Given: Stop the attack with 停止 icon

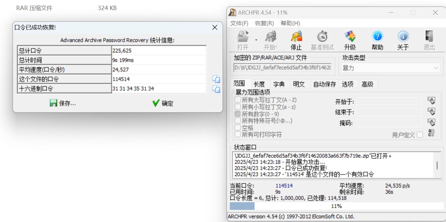Looking at the screenshot, I should pos(296,37).
